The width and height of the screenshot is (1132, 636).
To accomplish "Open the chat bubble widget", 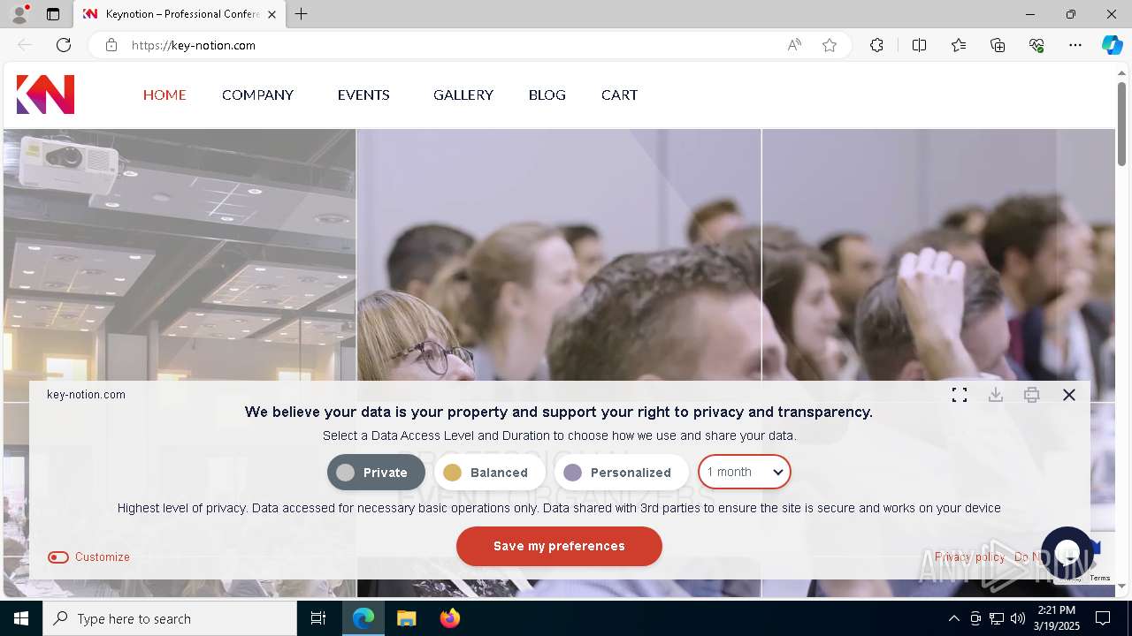I will click(x=1067, y=552).
